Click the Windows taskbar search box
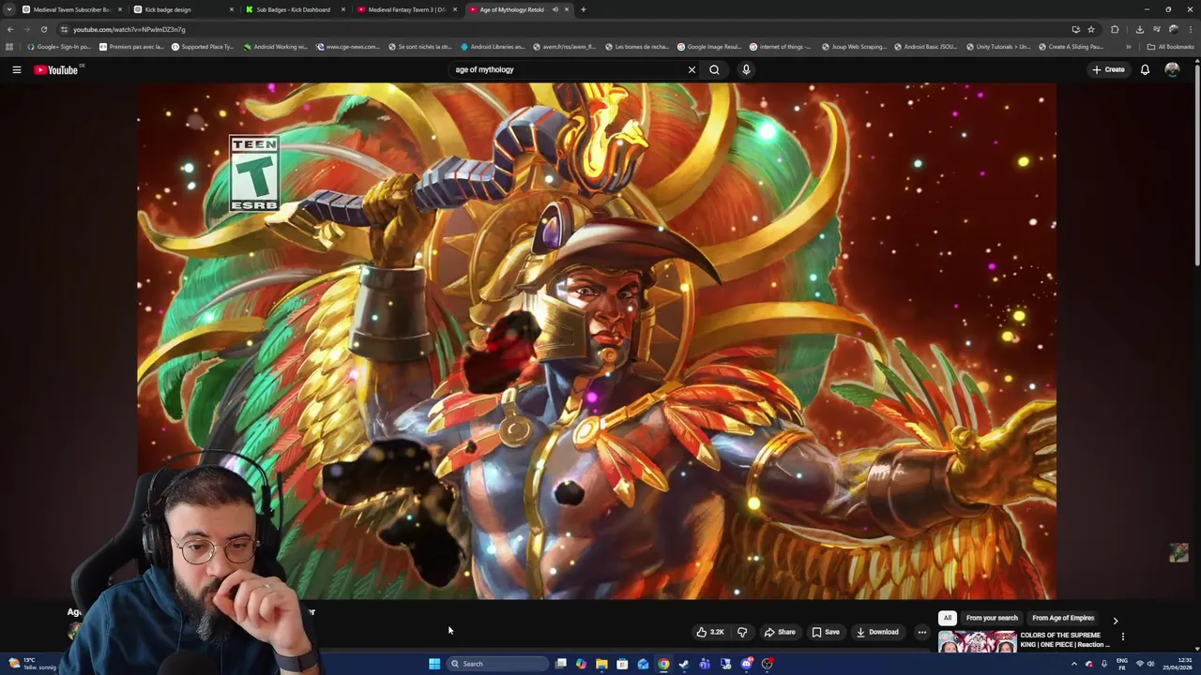 point(497,664)
